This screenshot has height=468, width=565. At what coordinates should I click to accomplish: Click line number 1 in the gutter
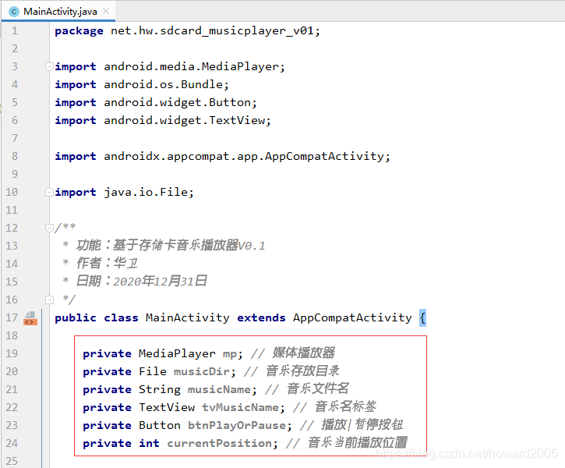tap(14, 30)
